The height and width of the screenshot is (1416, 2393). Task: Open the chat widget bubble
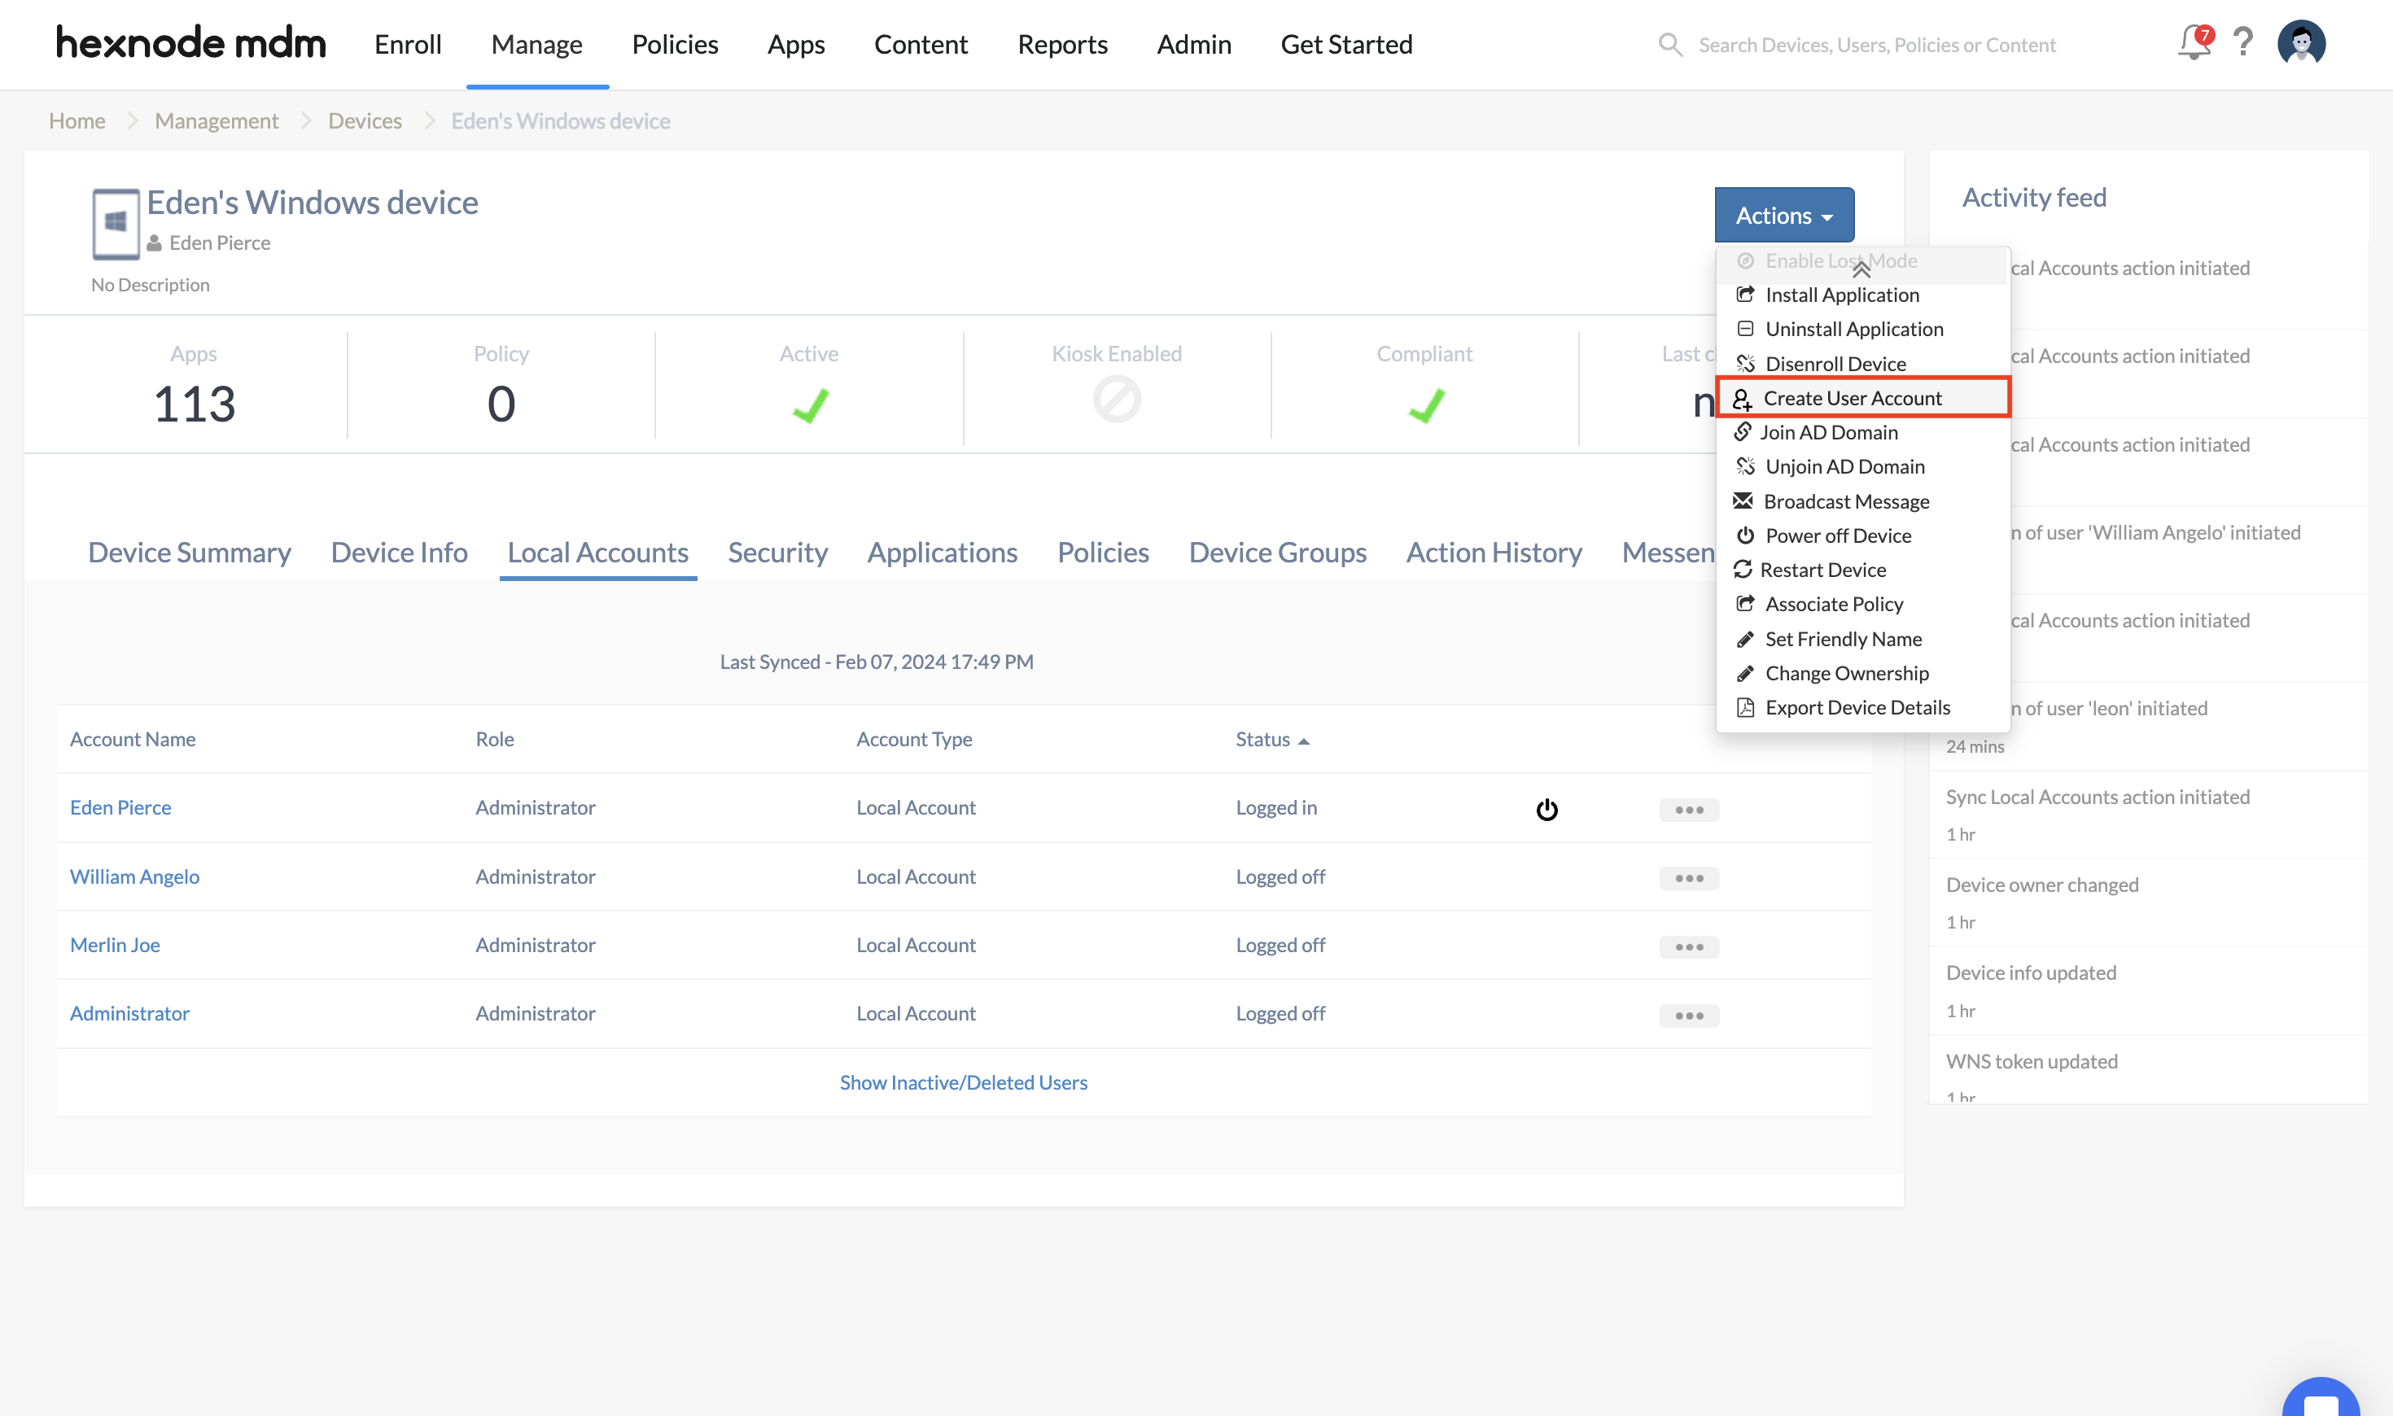2321,1398
